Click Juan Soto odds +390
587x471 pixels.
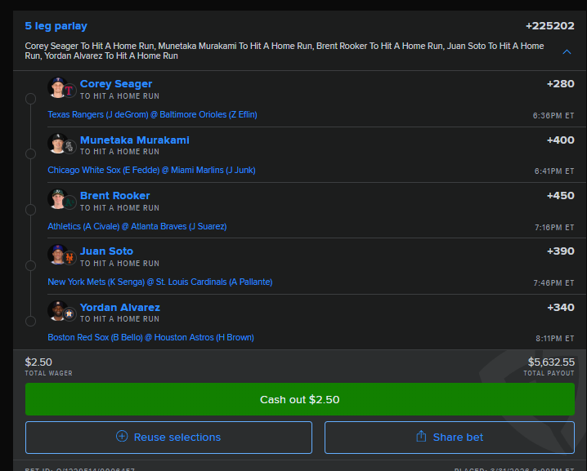(560, 251)
